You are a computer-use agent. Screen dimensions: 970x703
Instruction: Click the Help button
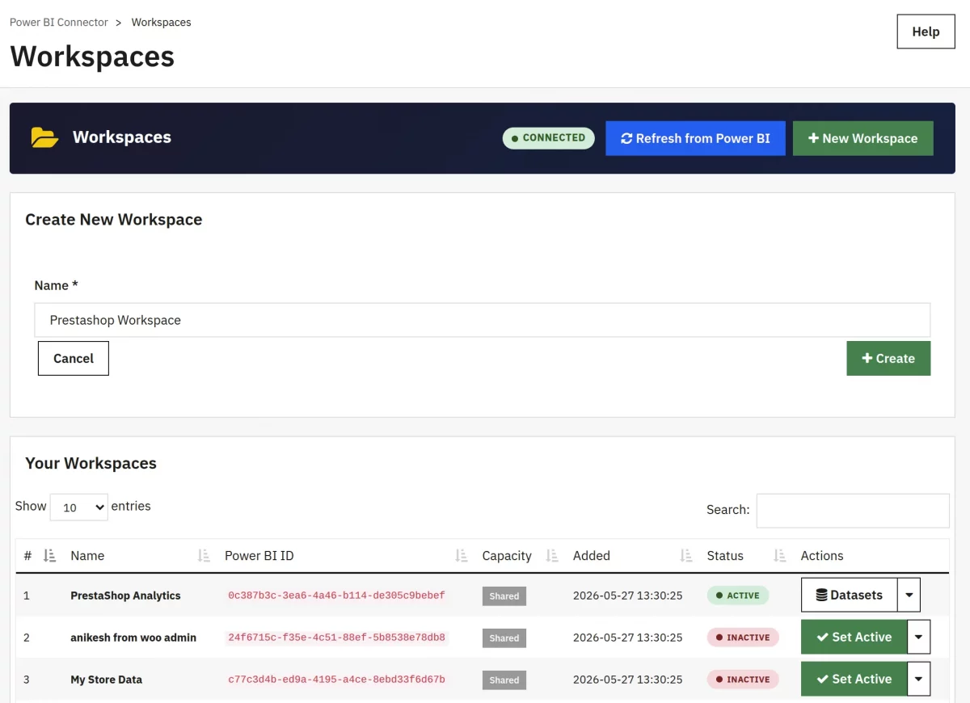(x=926, y=32)
